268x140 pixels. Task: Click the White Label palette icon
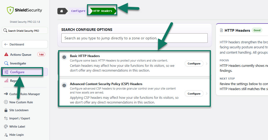6,127
